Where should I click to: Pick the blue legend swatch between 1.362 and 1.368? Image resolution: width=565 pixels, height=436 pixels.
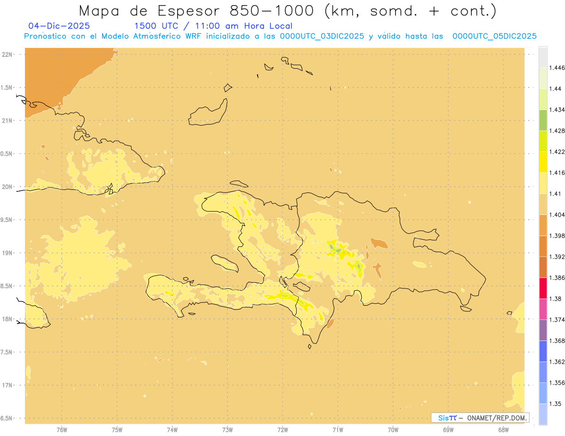[543, 351]
